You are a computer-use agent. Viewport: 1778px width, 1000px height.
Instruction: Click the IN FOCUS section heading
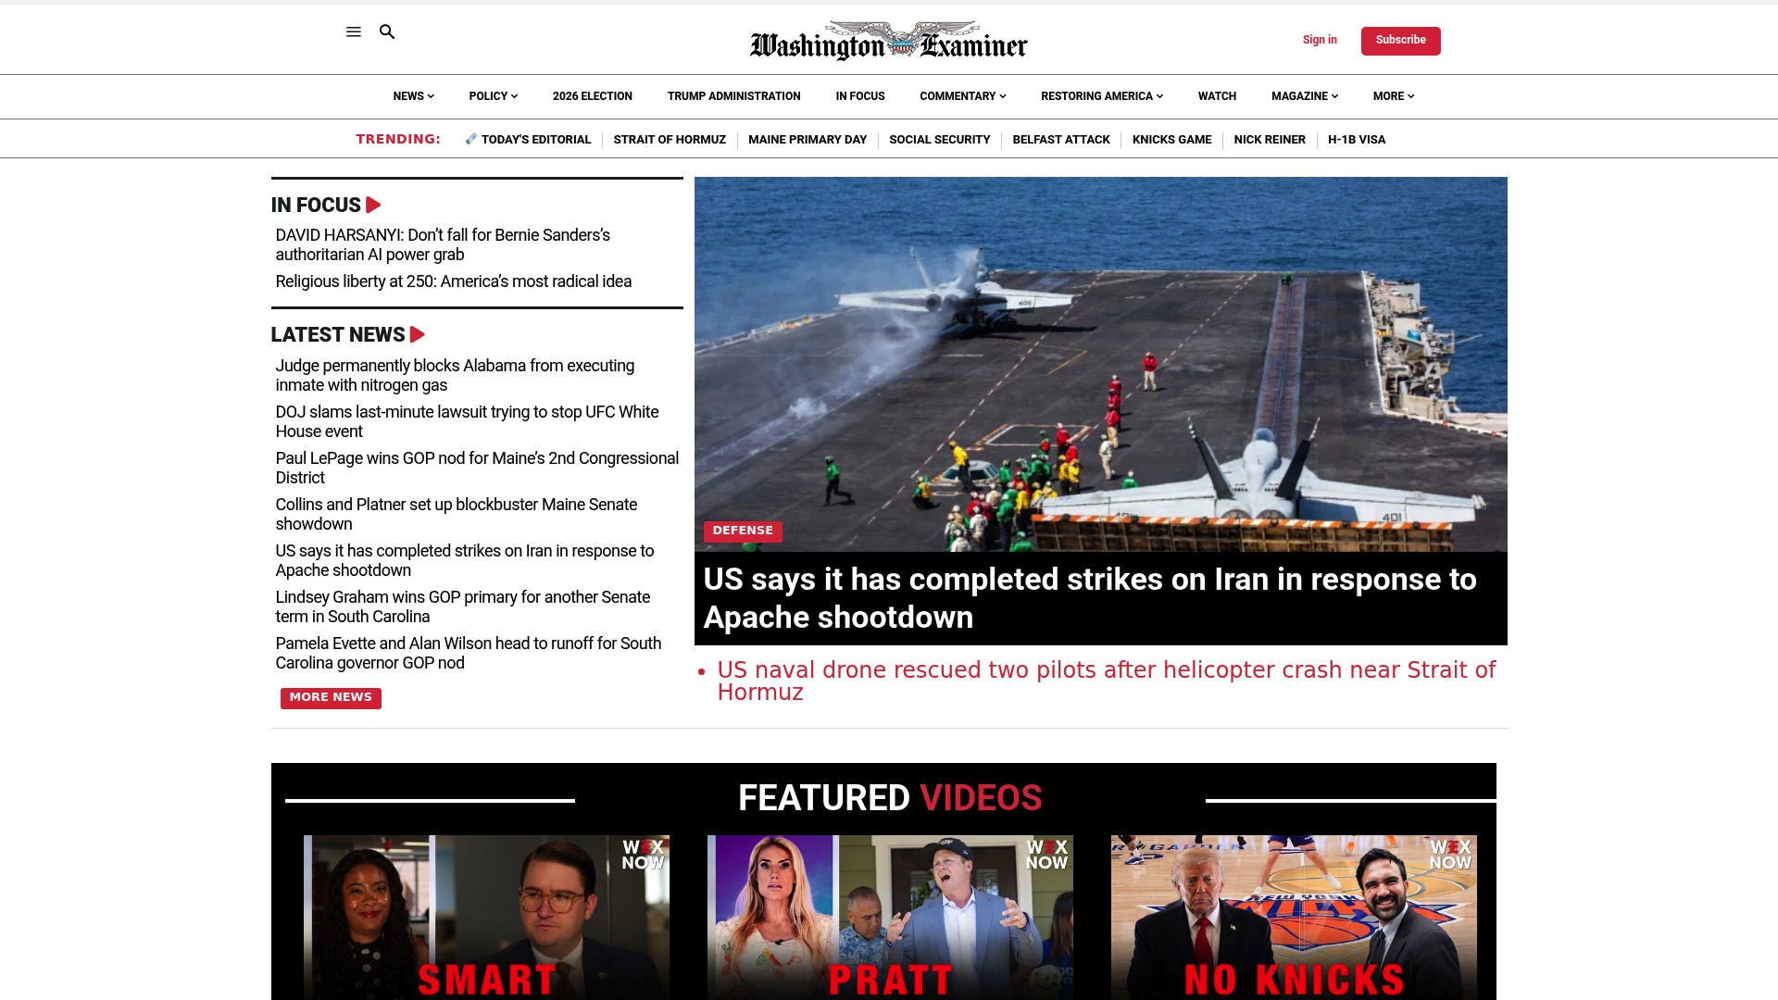tap(316, 205)
